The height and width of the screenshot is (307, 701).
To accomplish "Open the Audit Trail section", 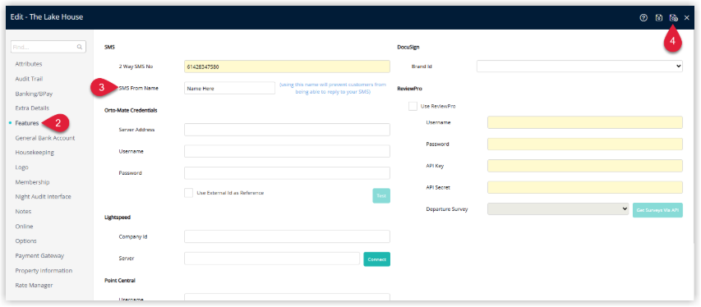I will click(x=29, y=79).
